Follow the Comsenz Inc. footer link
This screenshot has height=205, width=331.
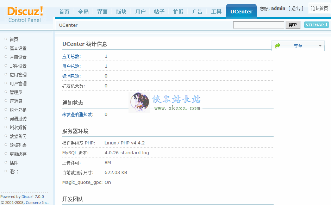click(x=37, y=203)
